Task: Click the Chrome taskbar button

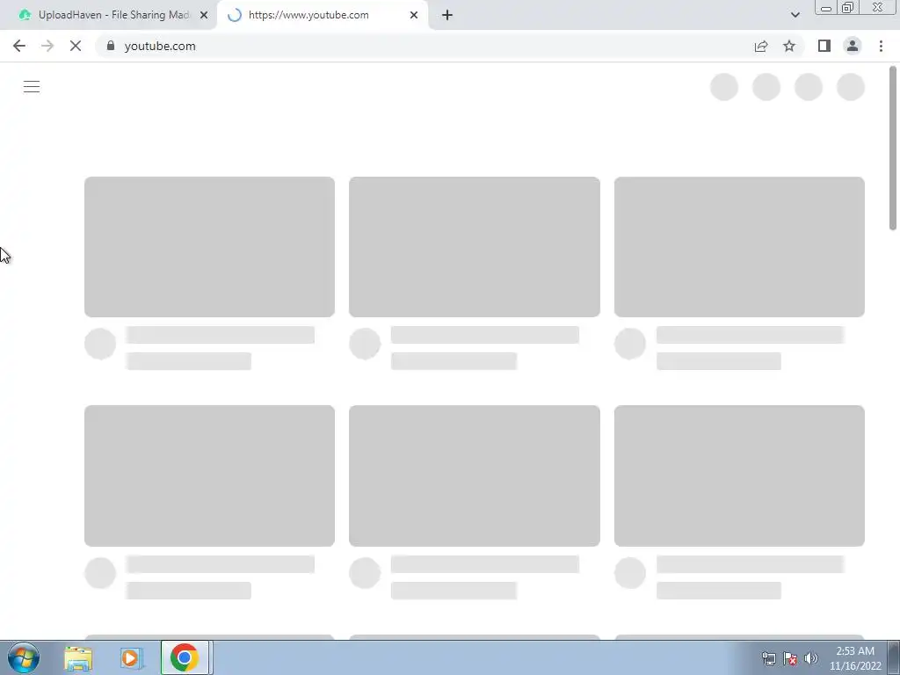Action: coord(185,657)
